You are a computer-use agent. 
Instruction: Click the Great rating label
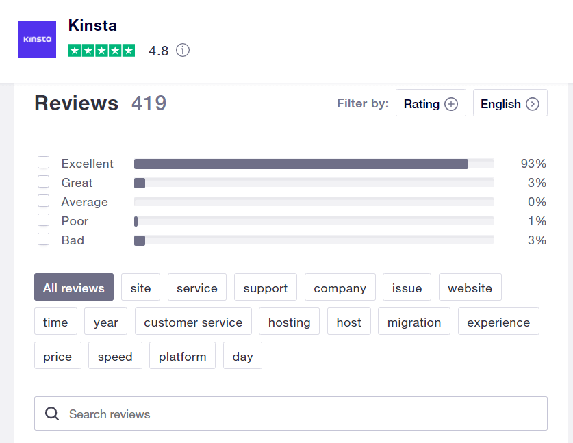(77, 182)
